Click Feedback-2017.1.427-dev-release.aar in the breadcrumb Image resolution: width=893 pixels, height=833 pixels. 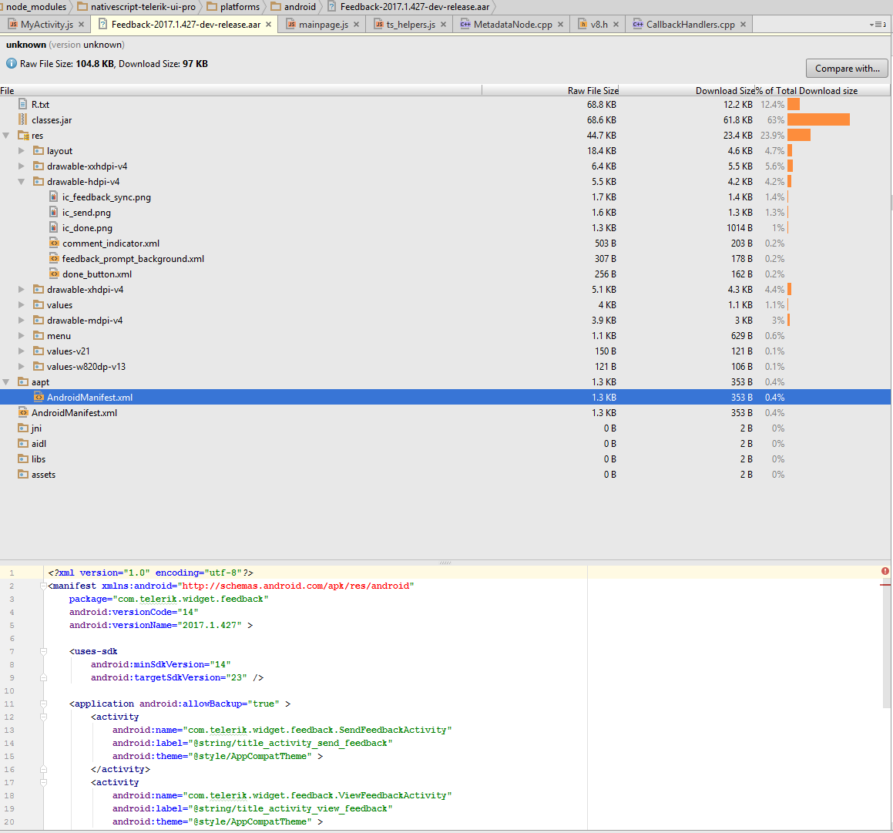click(415, 7)
